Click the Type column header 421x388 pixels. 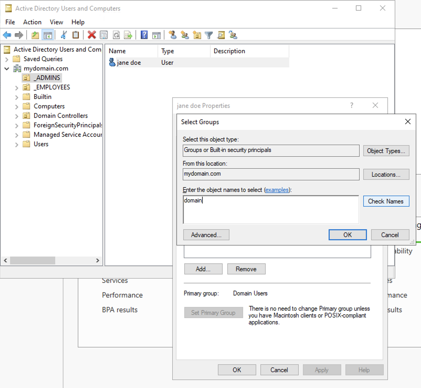point(184,51)
